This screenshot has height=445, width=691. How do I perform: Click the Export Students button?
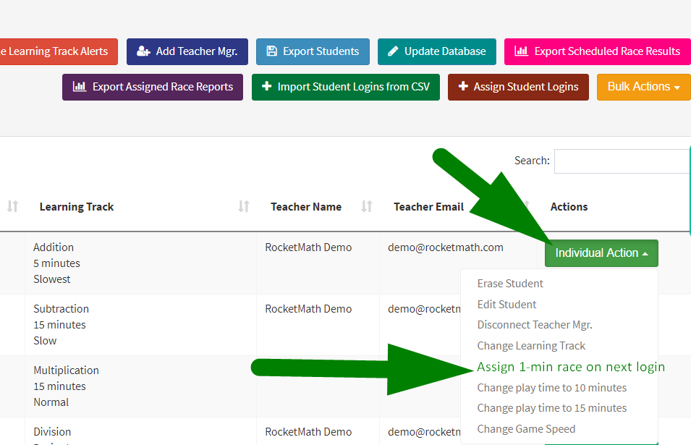[x=313, y=51]
